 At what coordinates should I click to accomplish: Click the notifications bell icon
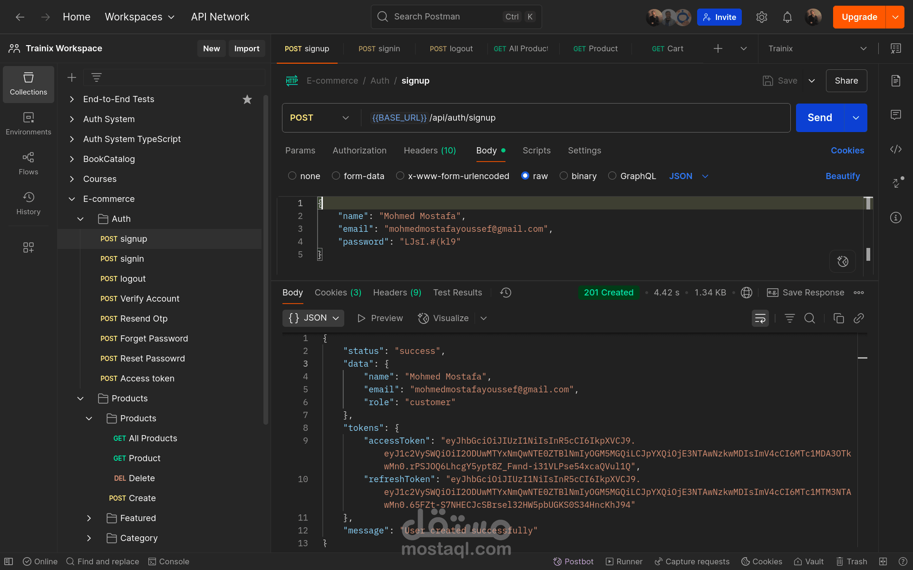(x=787, y=18)
